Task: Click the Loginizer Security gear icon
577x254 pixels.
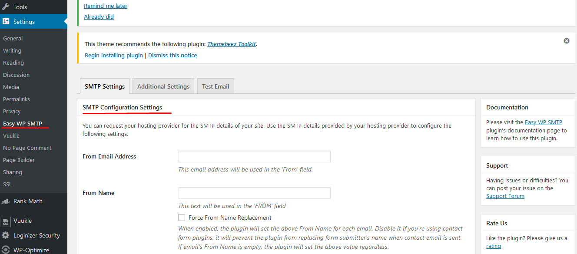Action: (x=6, y=235)
